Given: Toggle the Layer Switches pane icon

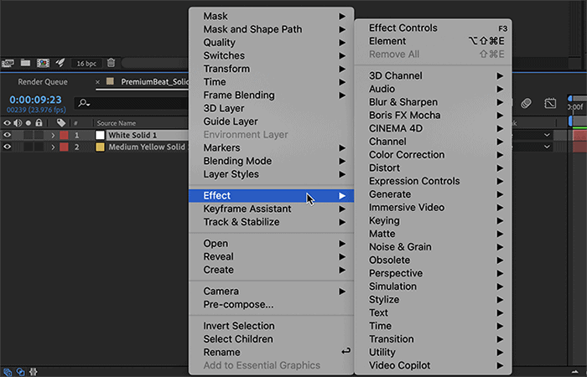Looking at the screenshot, I should click(8, 372).
